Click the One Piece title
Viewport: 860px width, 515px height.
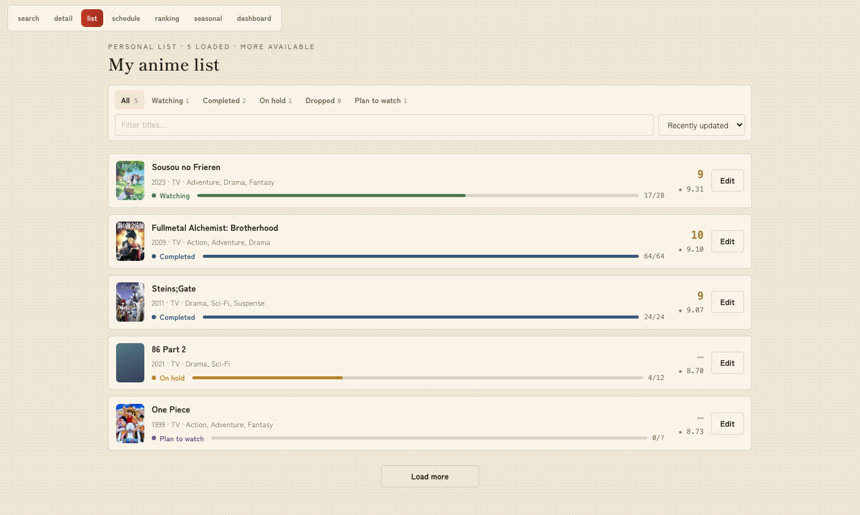coord(171,409)
